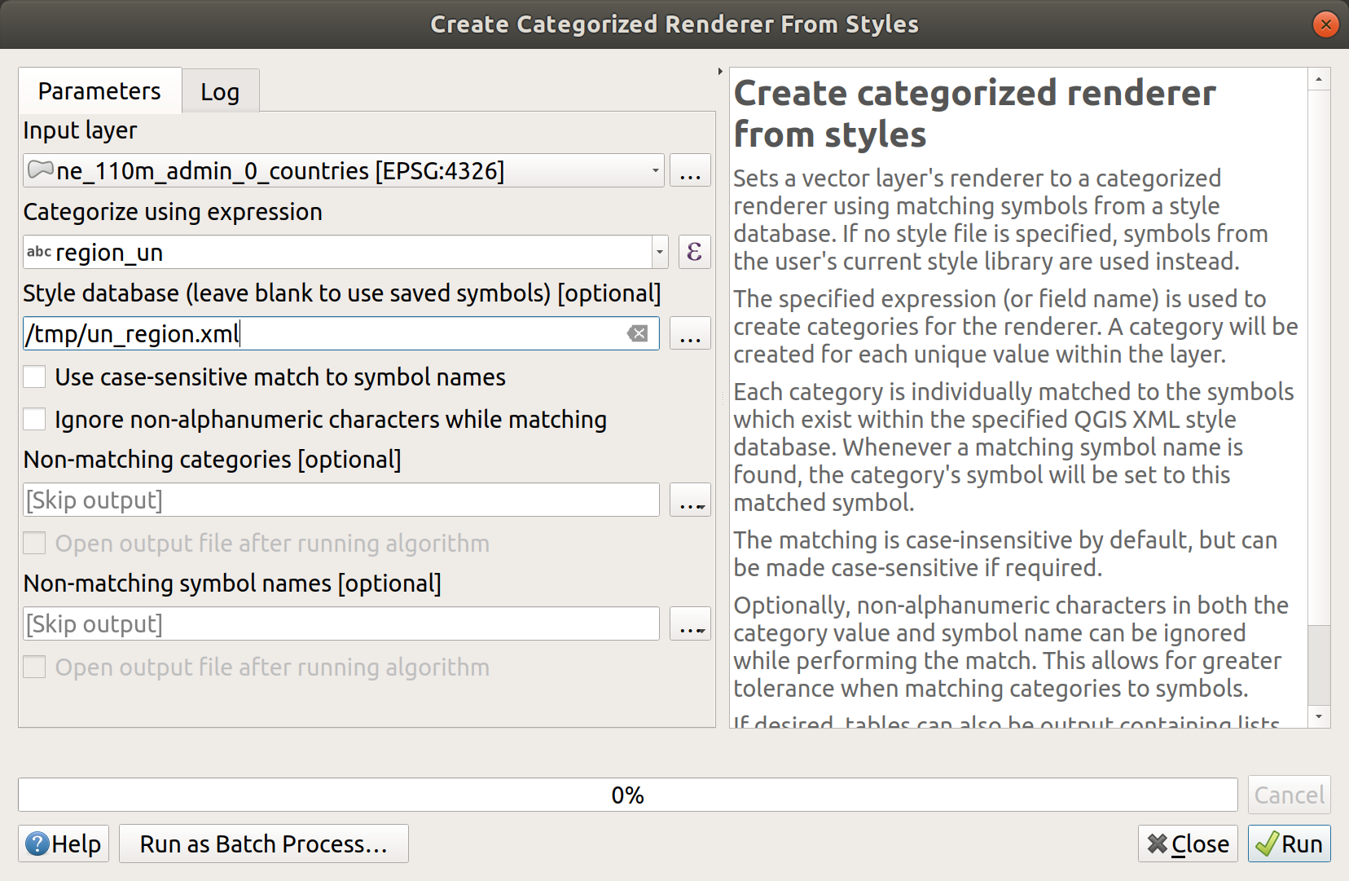Click the 'Categorize using expression' label
1349x881 pixels.
tap(173, 212)
